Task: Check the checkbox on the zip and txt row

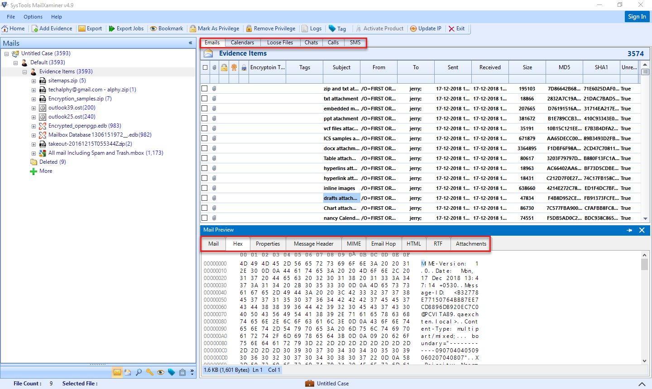Action: click(204, 88)
